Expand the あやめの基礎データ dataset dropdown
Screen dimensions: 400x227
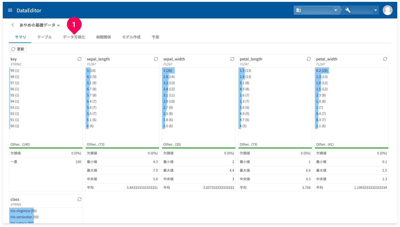(x=59, y=26)
